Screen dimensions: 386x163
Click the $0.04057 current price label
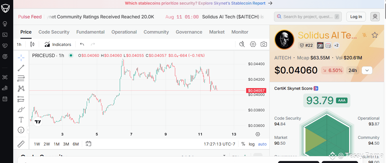click(x=256, y=91)
